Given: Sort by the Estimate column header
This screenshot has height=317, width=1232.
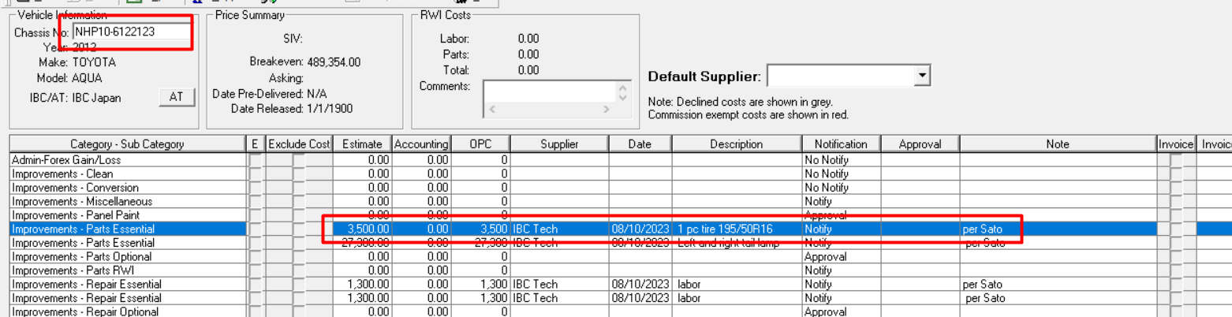Looking at the screenshot, I should [x=362, y=144].
